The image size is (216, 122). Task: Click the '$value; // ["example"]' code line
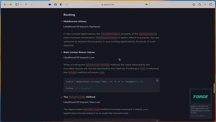pyautogui.click(x=79, y=88)
